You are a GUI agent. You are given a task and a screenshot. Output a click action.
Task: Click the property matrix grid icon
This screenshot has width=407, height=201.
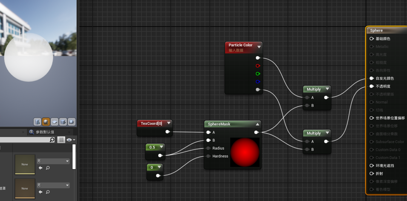[61, 140]
